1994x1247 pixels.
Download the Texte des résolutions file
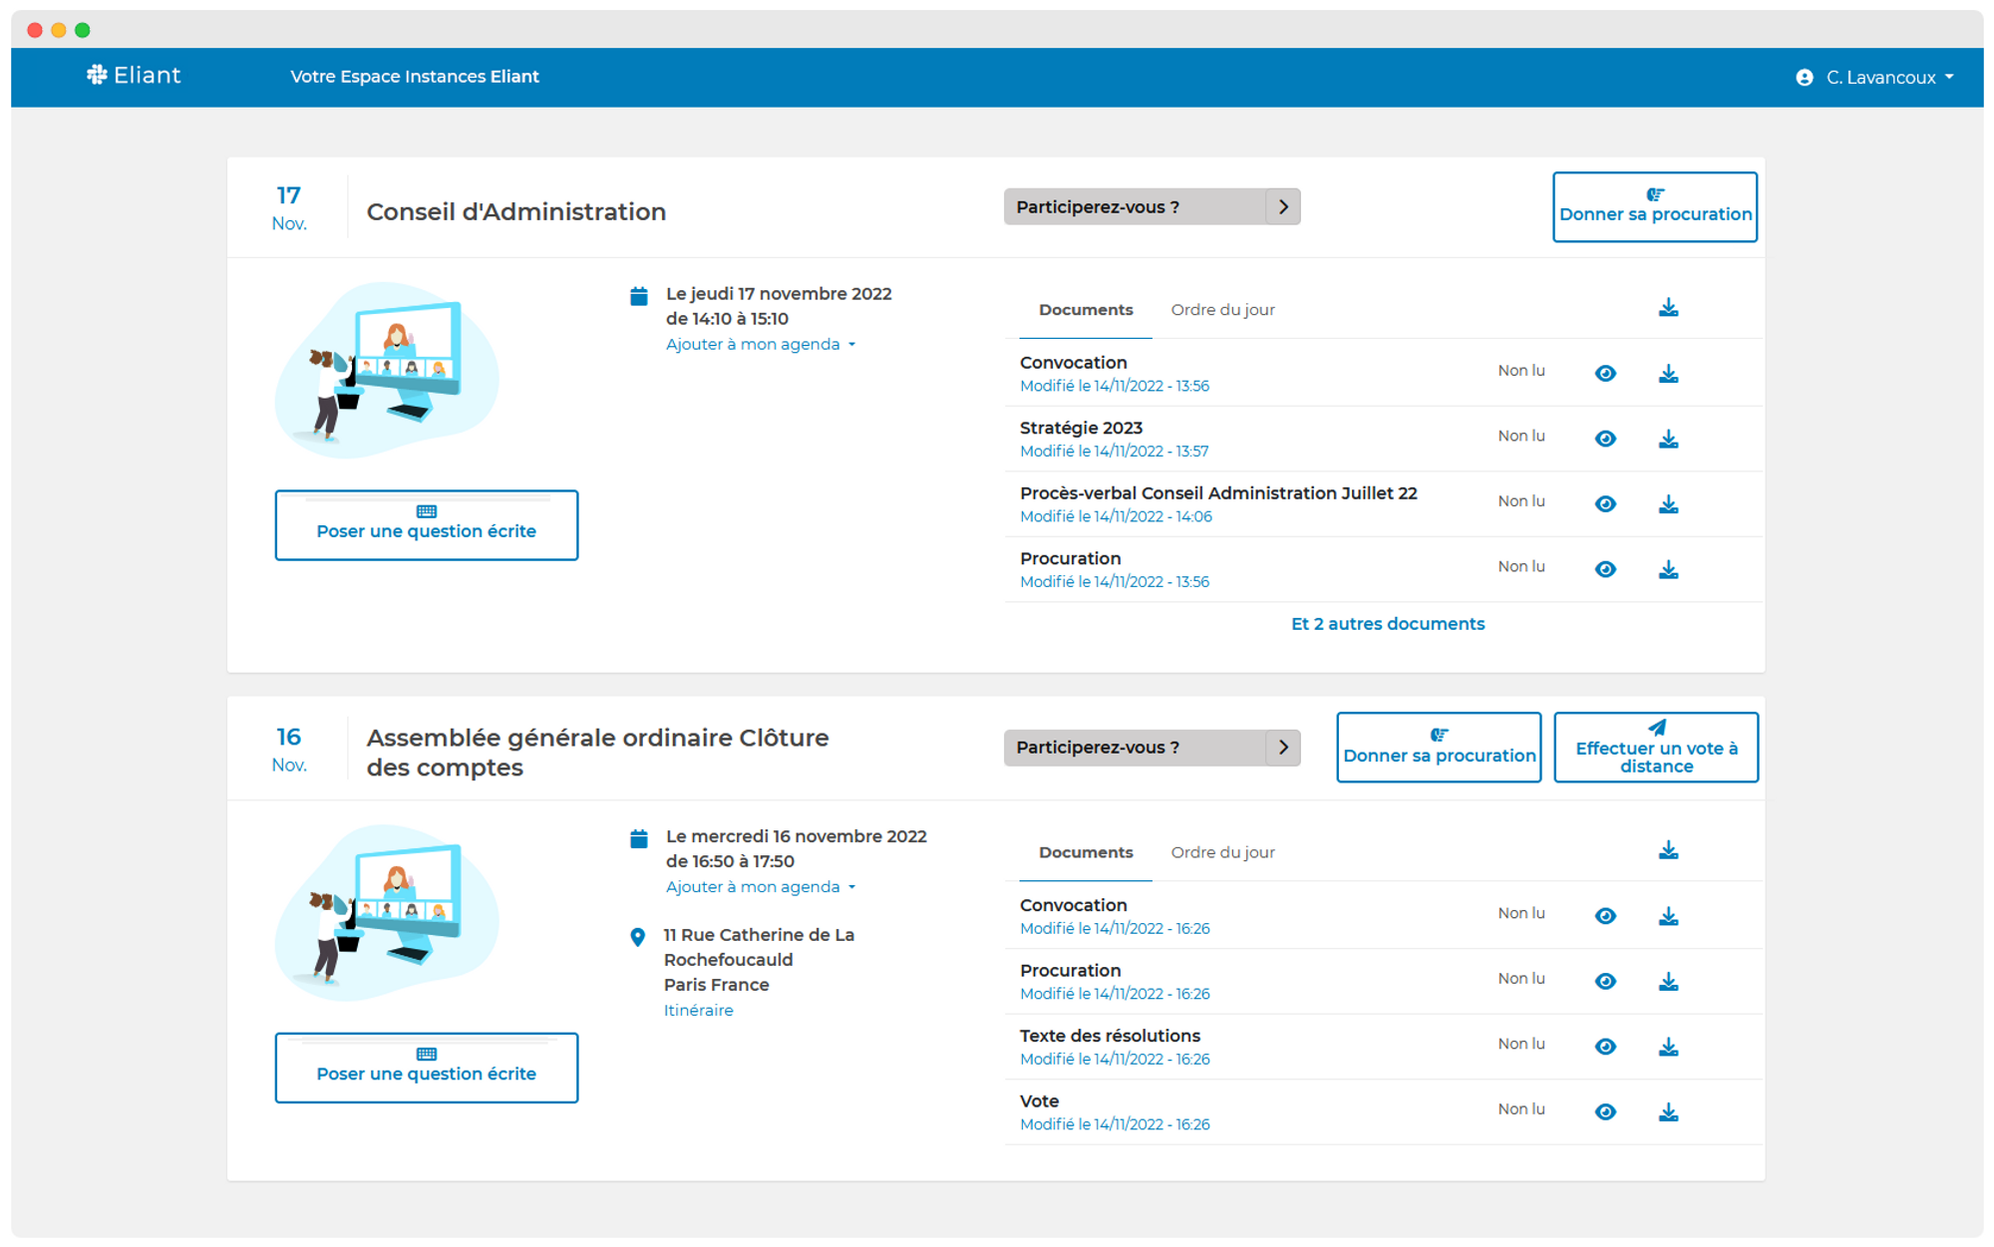point(1668,1047)
